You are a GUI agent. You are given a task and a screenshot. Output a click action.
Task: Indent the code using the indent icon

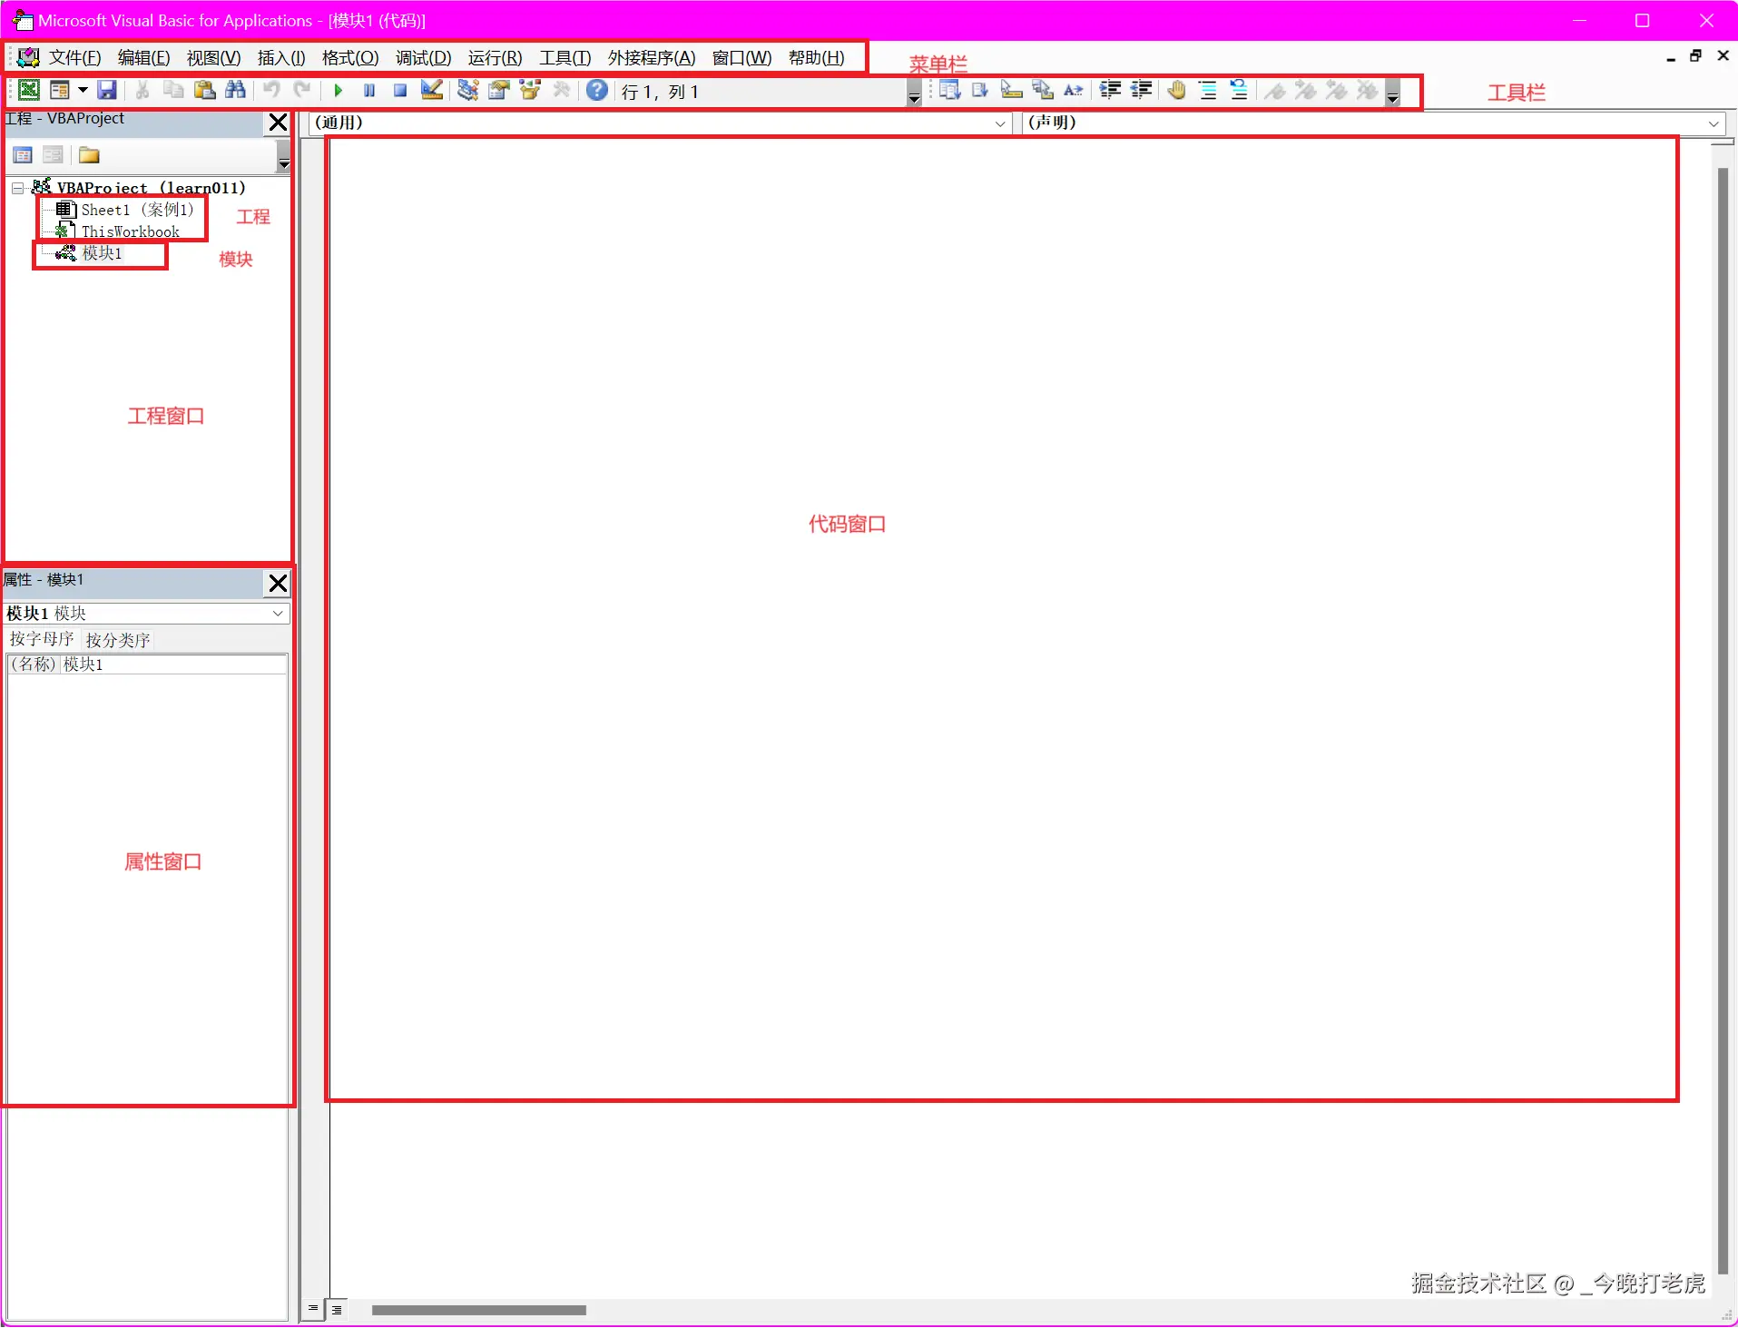tap(1110, 91)
